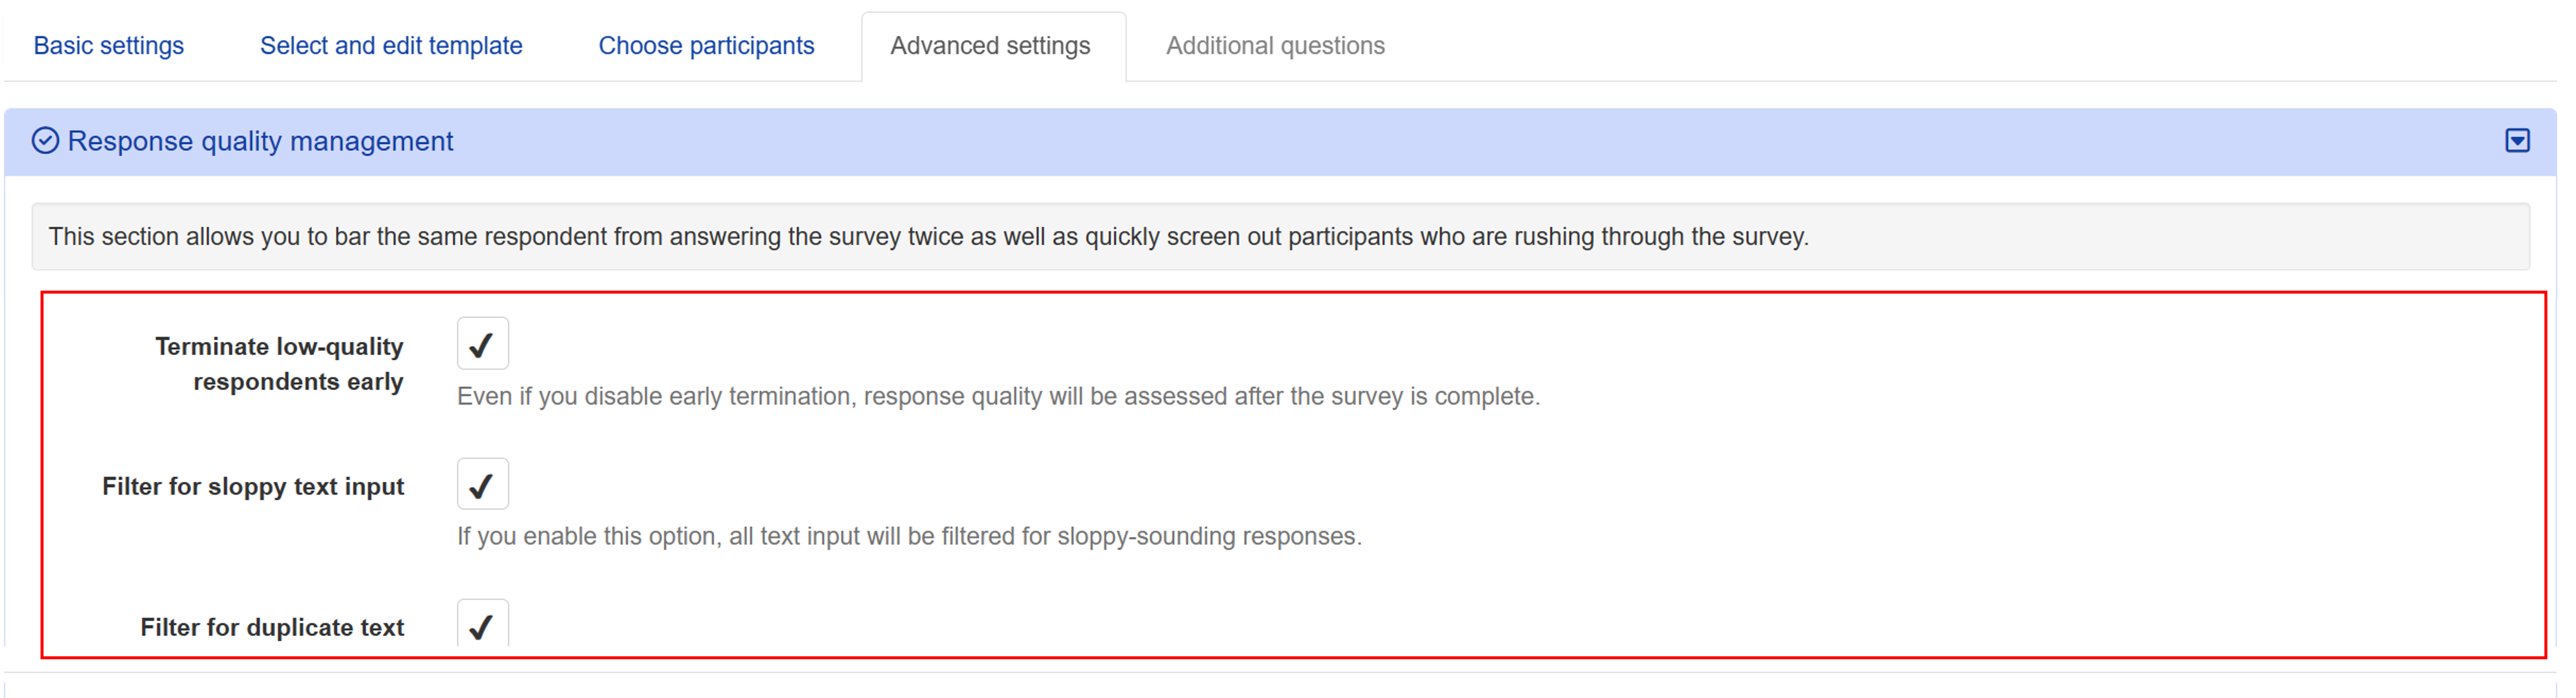Click the blue Response quality management header bar
The image size is (2576, 698).
tap(1280, 142)
